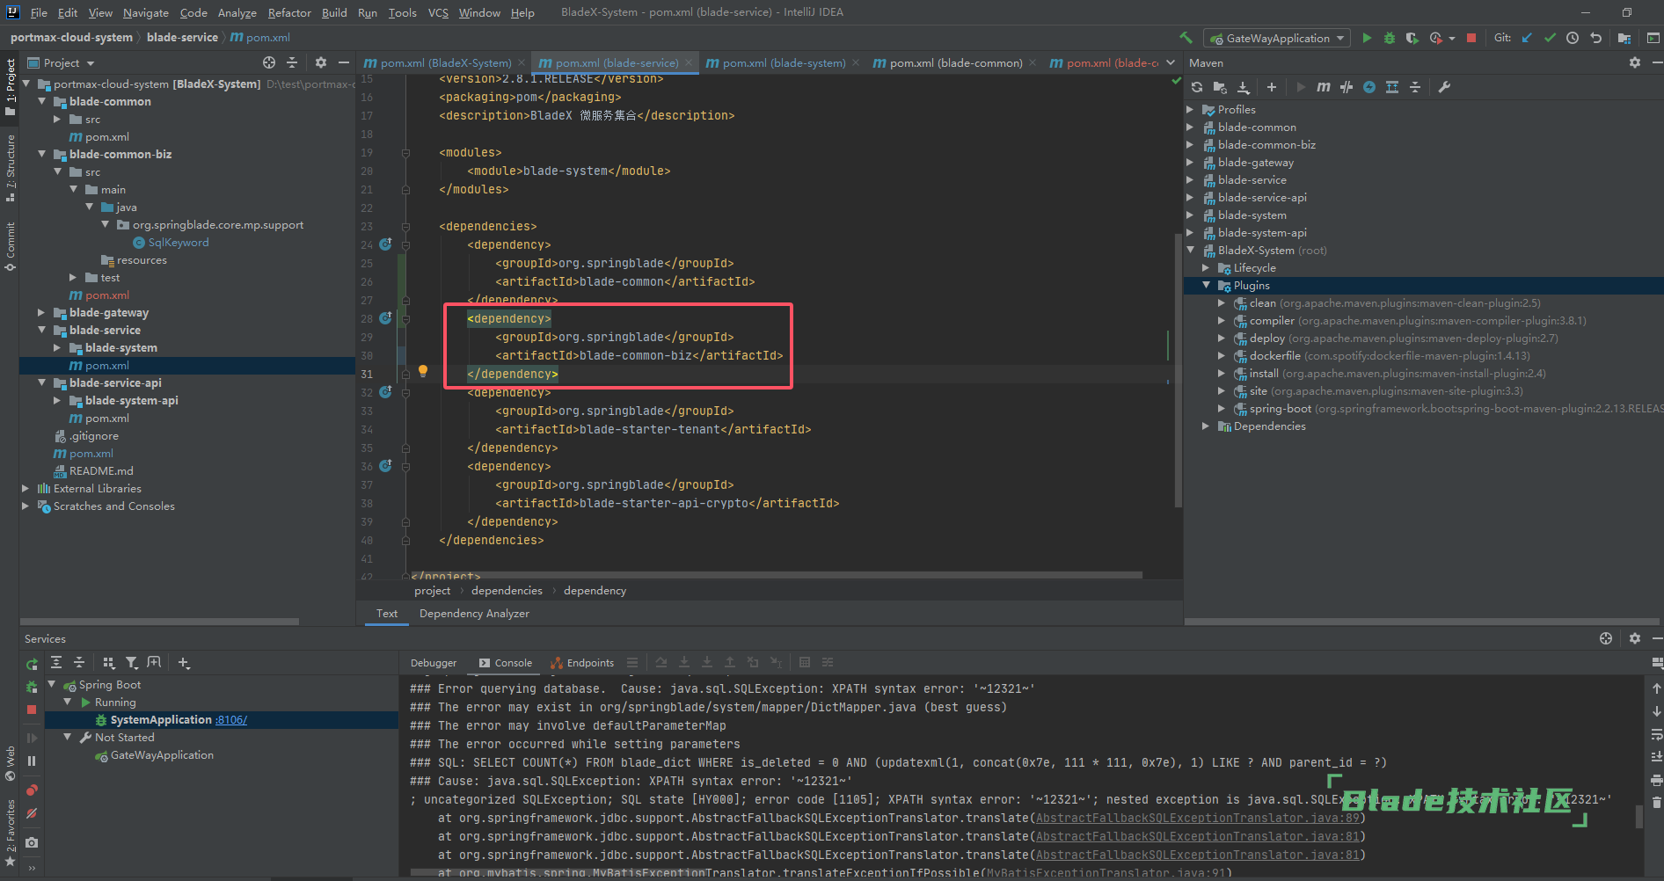Show hidden editor tabs dropdown arrow
Image resolution: width=1664 pixels, height=881 pixels.
(x=1171, y=62)
